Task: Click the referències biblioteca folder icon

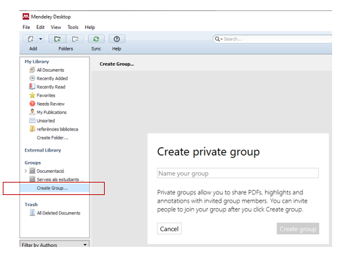Action: tap(33, 129)
